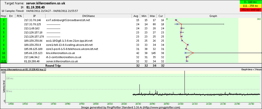Select the yellow 111 - 250 ms legend swatch
This screenshot has height=109, width=262.
tap(250, 6)
